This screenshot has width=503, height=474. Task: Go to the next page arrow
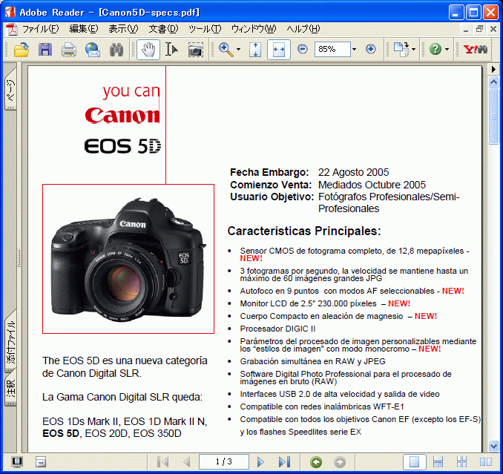tap(260, 462)
